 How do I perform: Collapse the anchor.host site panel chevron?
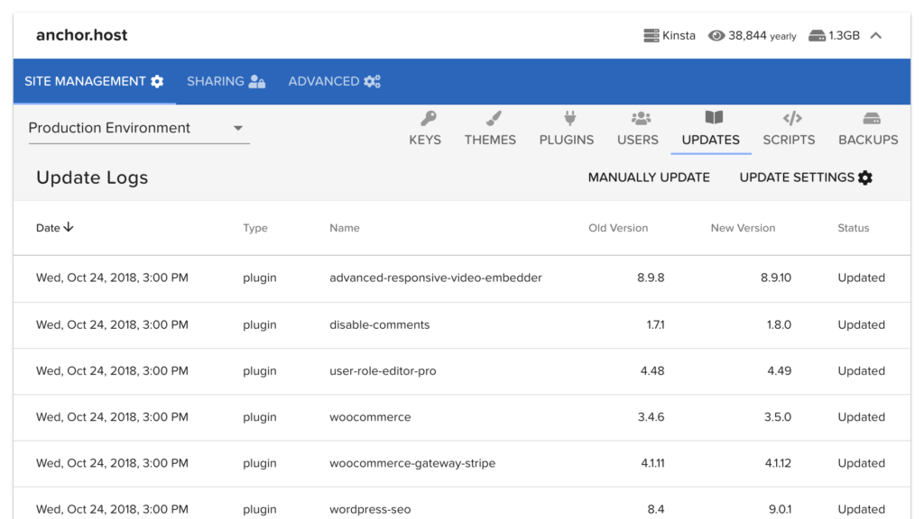[875, 36]
